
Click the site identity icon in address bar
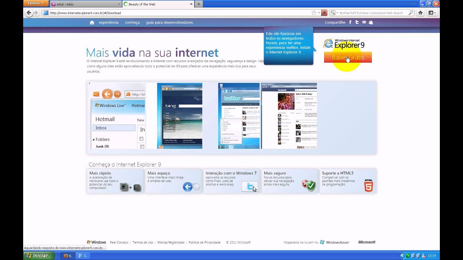click(x=46, y=13)
